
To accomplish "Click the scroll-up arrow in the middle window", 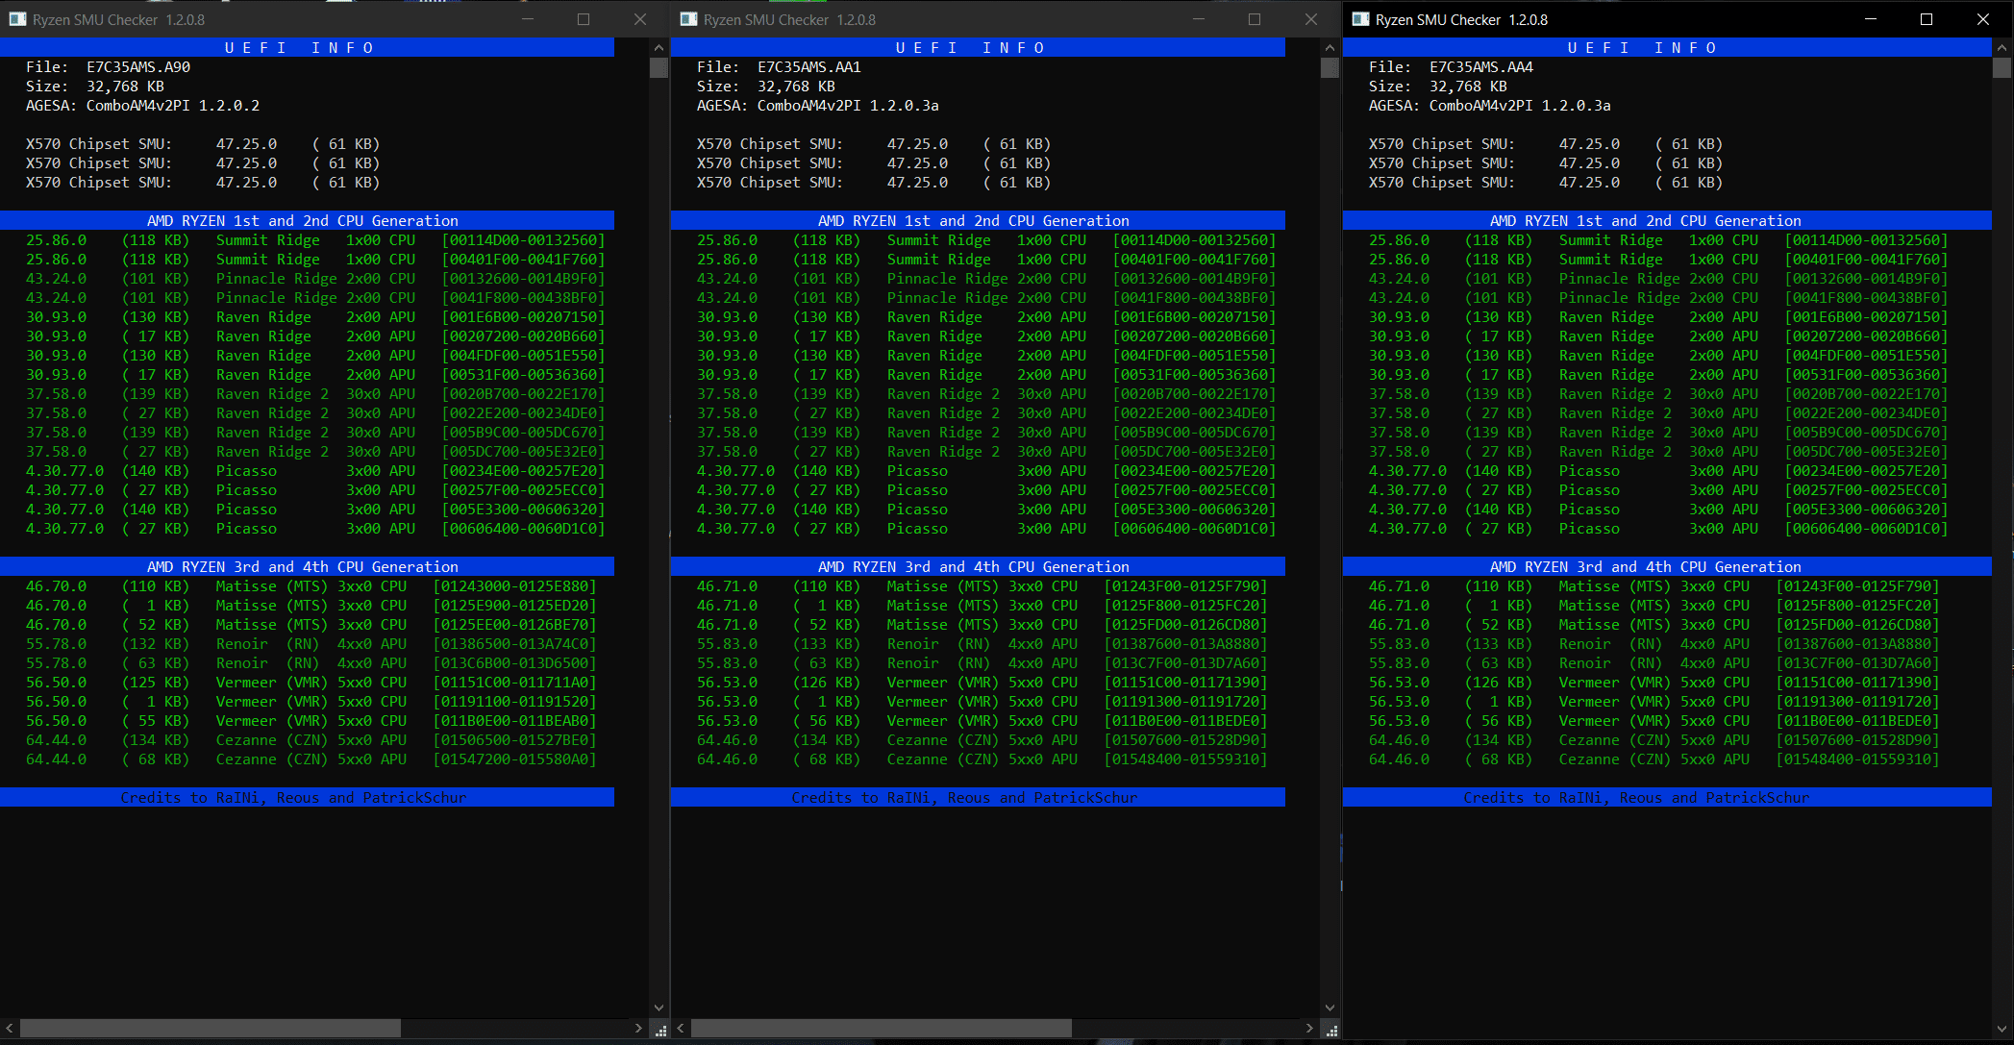I will click(1330, 47).
